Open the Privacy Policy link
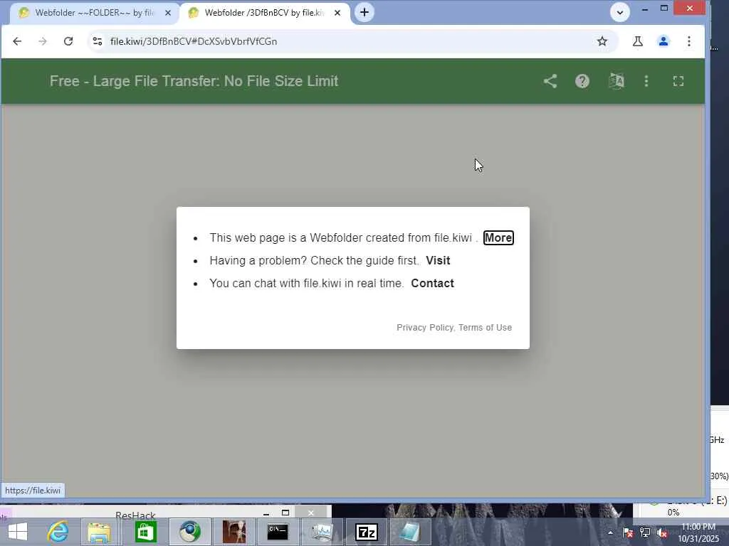 pos(425,328)
